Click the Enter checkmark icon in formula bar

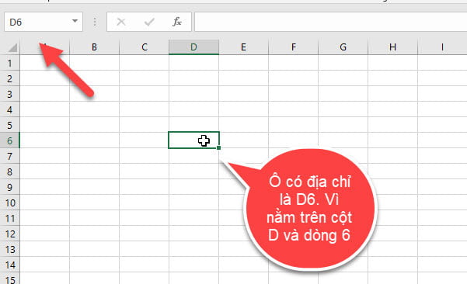pos(149,22)
